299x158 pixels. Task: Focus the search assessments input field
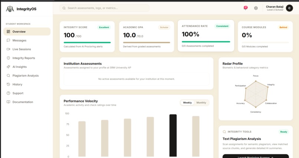click(x=105, y=8)
